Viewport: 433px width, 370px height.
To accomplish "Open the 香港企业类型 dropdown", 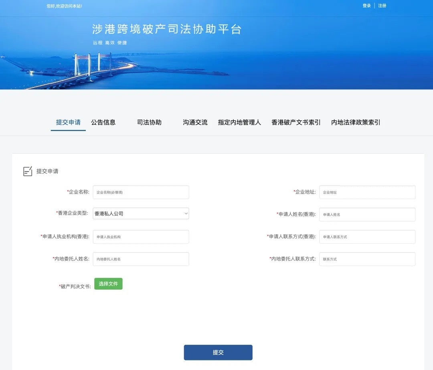I will pos(141,214).
